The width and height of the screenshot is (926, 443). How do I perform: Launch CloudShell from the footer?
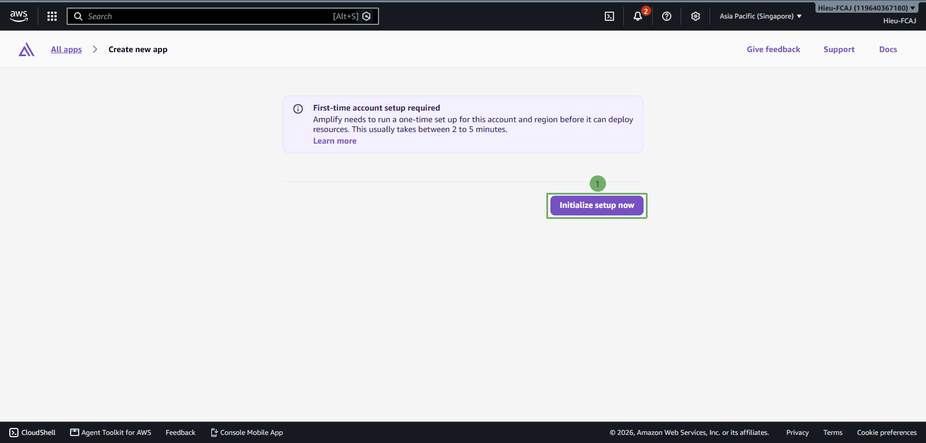coord(32,433)
